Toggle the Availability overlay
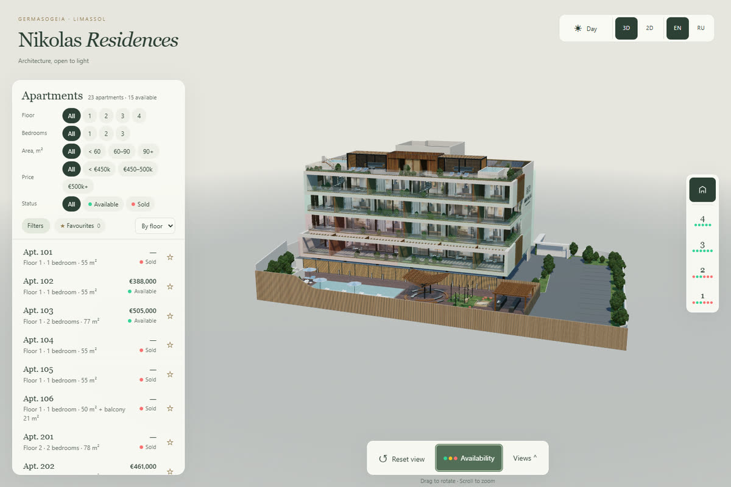The image size is (731, 487). (x=469, y=458)
